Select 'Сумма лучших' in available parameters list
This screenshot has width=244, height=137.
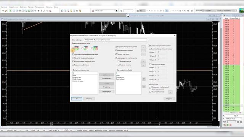pyautogui.click(x=78, y=81)
